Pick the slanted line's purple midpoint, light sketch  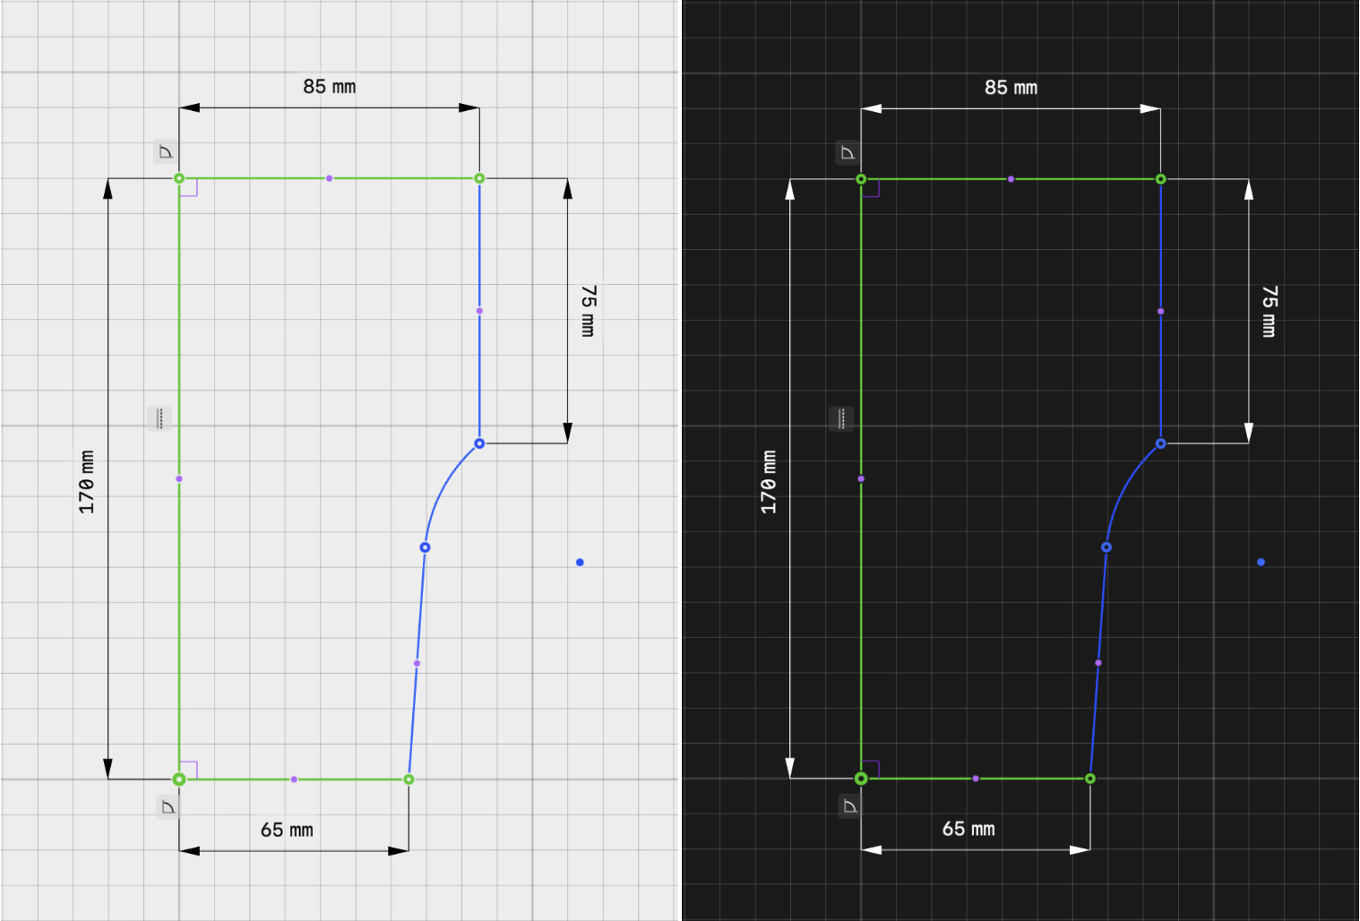(417, 664)
